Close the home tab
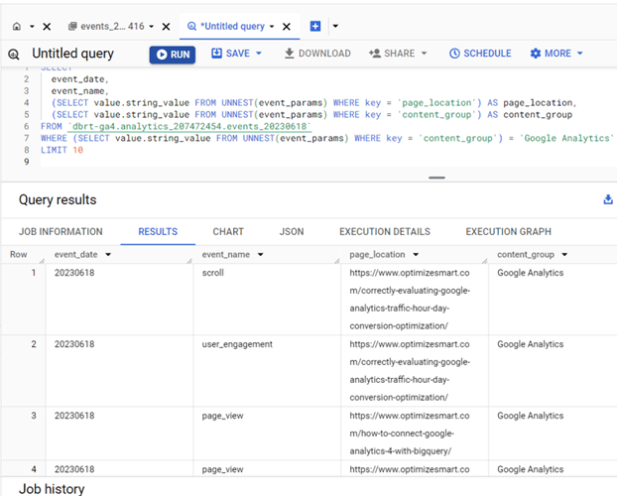Viewport: 617px width, 496px height. pos(47,27)
